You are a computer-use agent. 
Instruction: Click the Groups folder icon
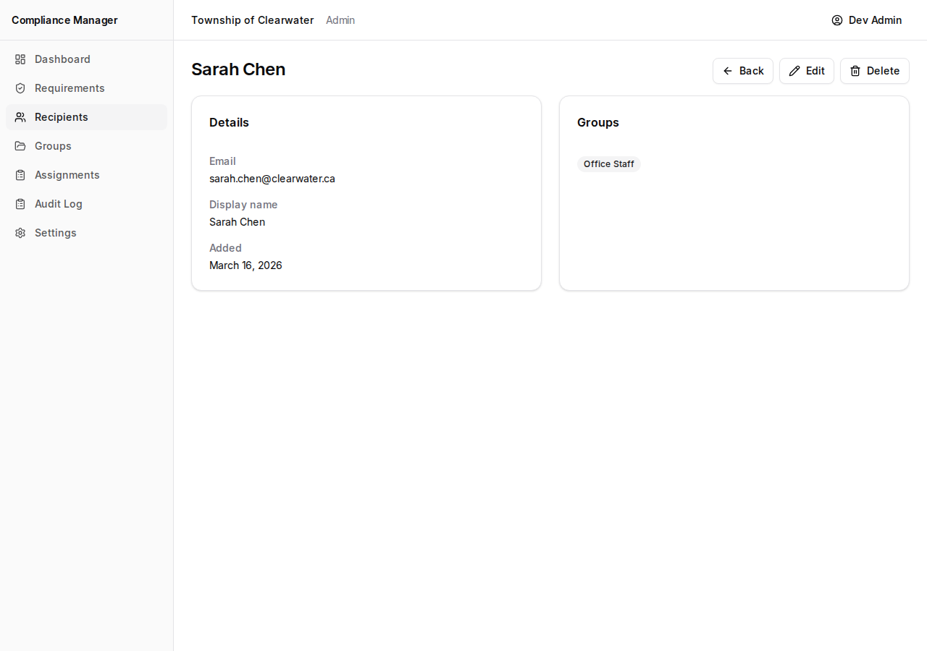tap(20, 146)
